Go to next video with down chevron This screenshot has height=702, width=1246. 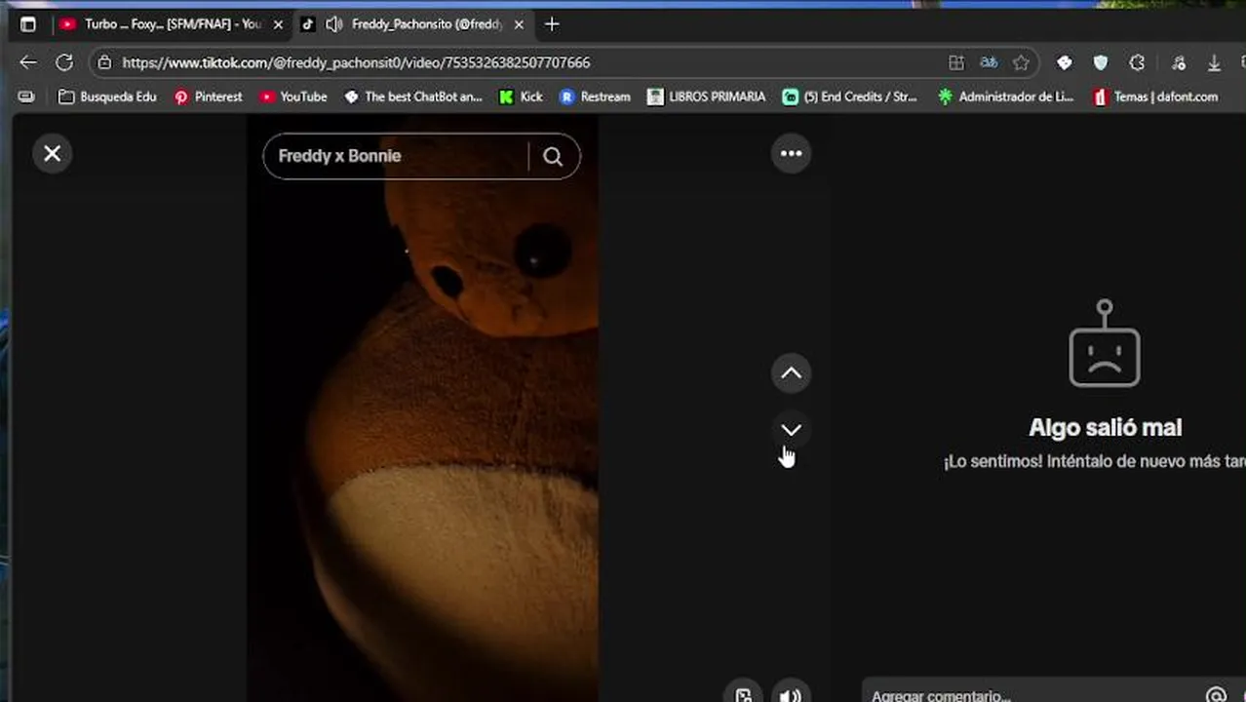pyautogui.click(x=791, y=429)
